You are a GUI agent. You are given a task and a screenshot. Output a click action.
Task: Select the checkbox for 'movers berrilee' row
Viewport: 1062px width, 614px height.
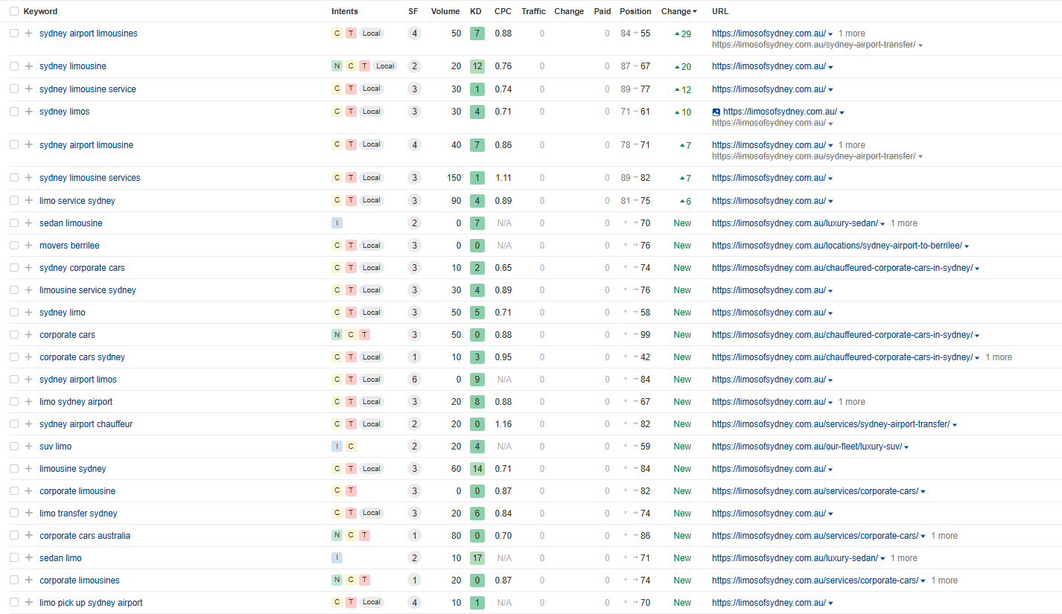14,246
